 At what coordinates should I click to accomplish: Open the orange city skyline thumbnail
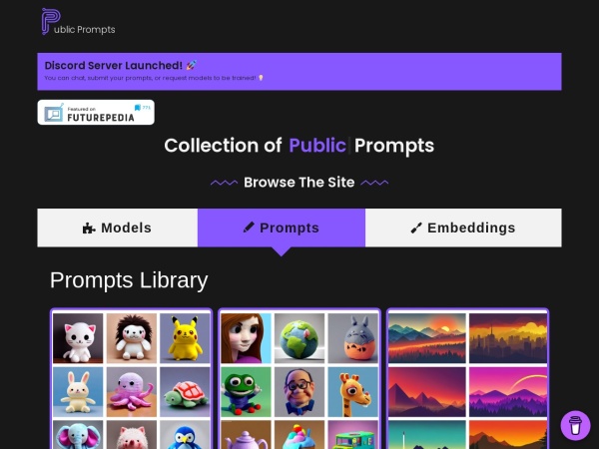(508, 338)
